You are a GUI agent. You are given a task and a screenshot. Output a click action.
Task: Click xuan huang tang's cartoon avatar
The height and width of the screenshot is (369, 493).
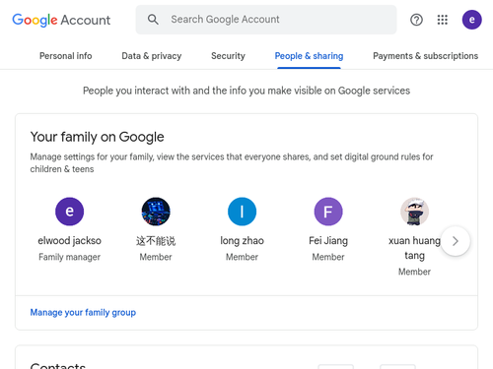click(414, 212)
